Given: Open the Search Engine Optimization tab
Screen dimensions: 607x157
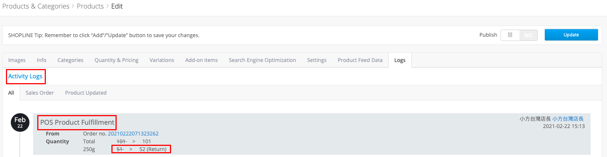Looking at the screenshot, I should tap(262, 60).
